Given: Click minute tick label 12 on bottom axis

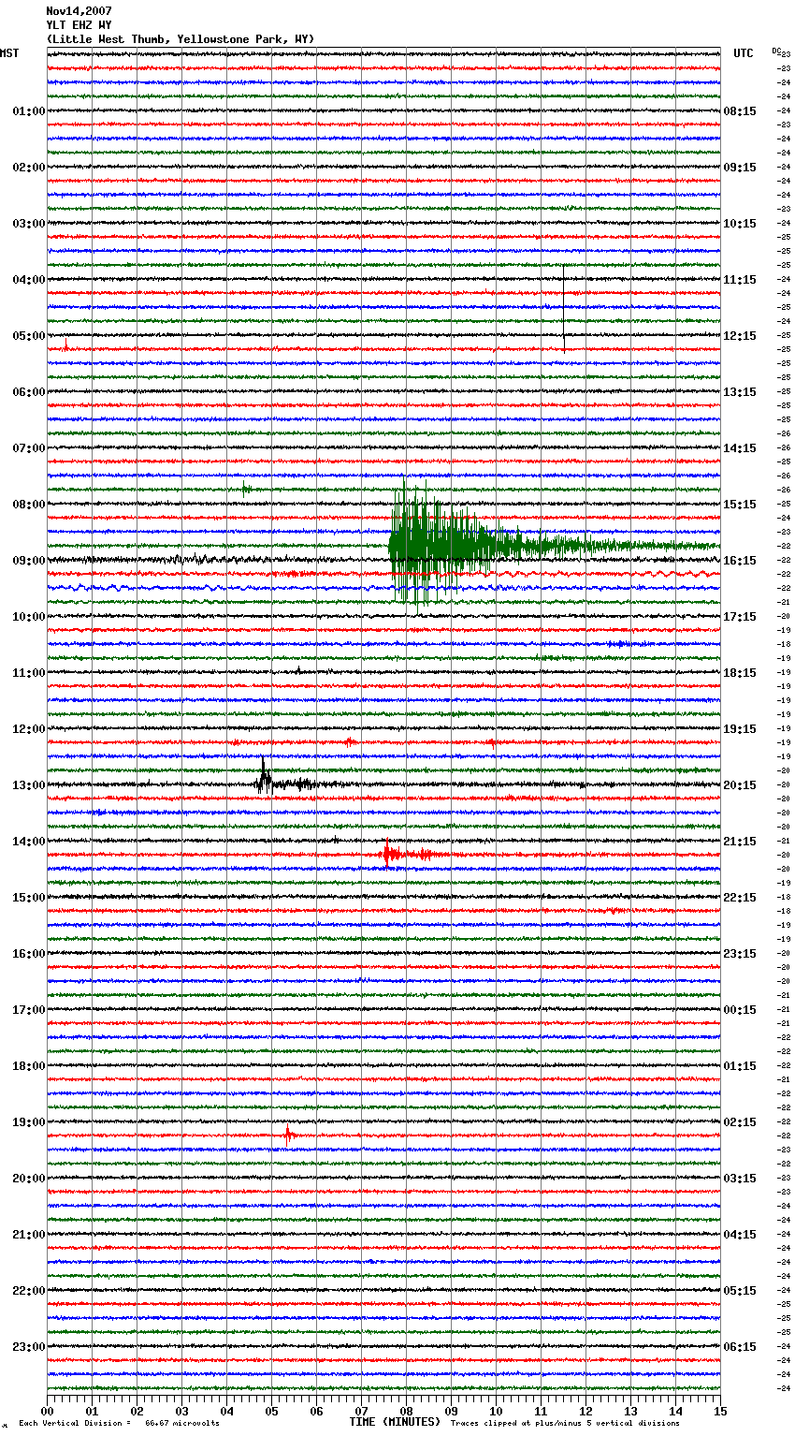Looking at the screenshot, I should pos(585,1411).
